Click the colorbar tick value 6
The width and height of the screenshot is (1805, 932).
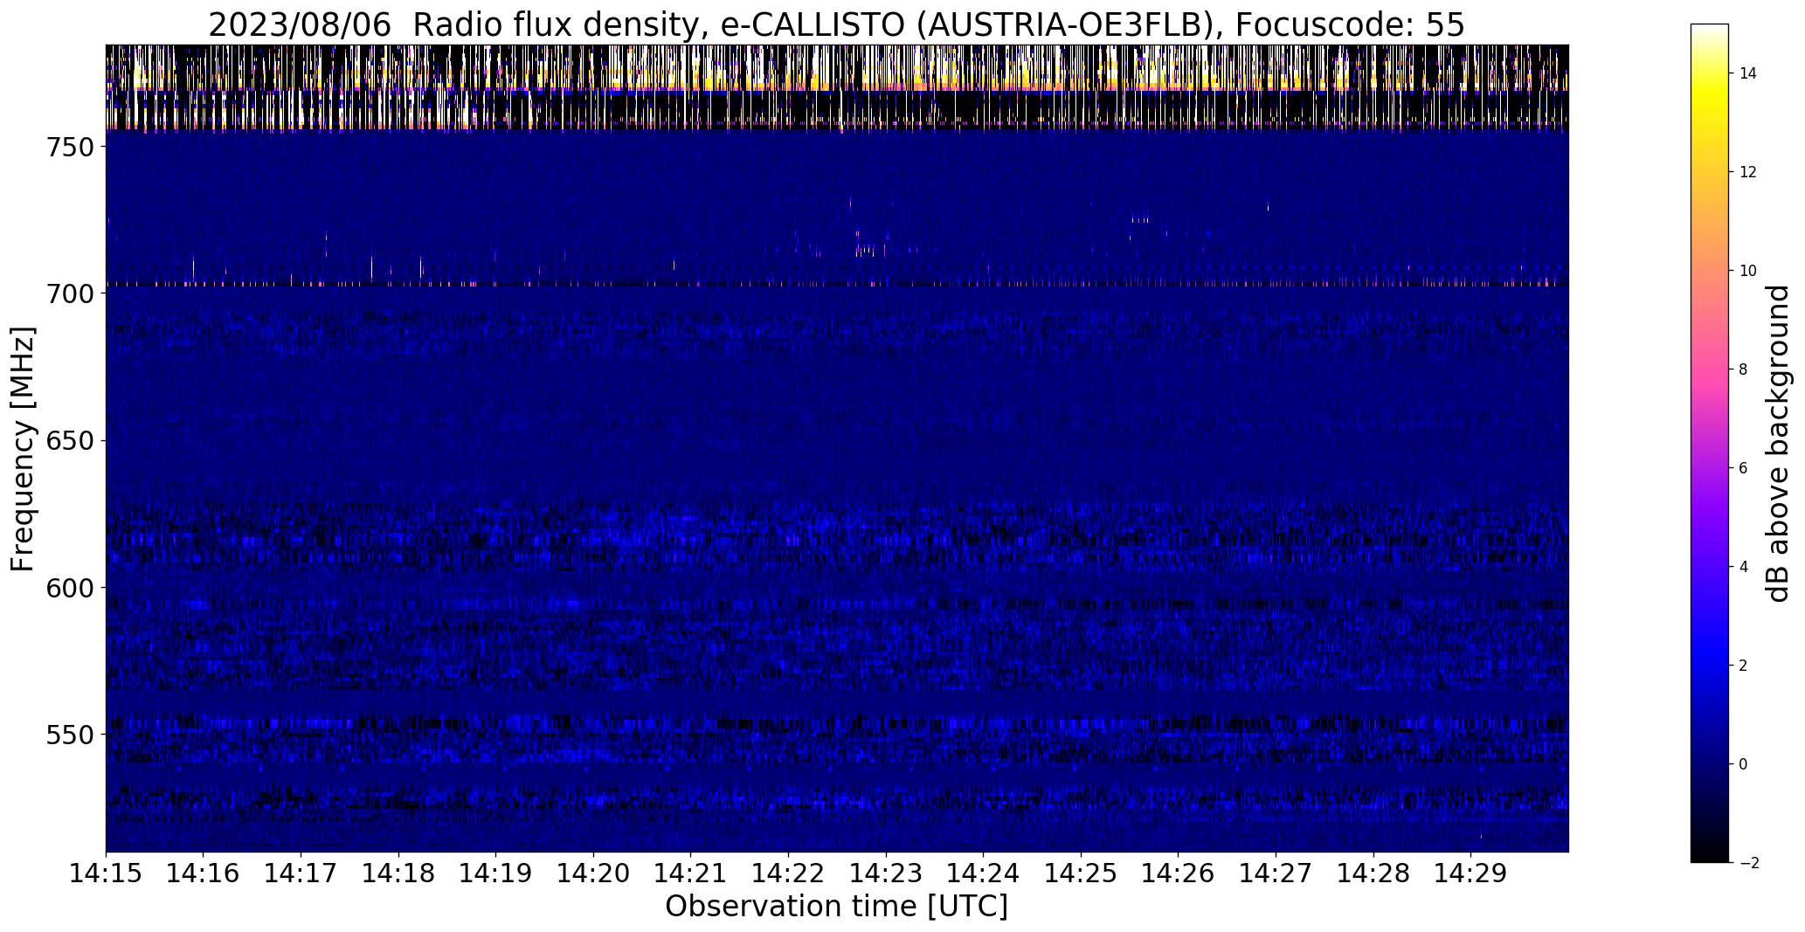point(1743,468)
